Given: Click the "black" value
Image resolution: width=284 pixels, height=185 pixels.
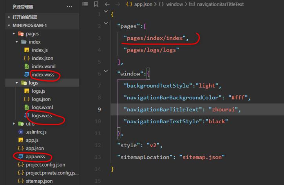Looking at the screenshot, I should pyautogui.click(x=217, y=121).
